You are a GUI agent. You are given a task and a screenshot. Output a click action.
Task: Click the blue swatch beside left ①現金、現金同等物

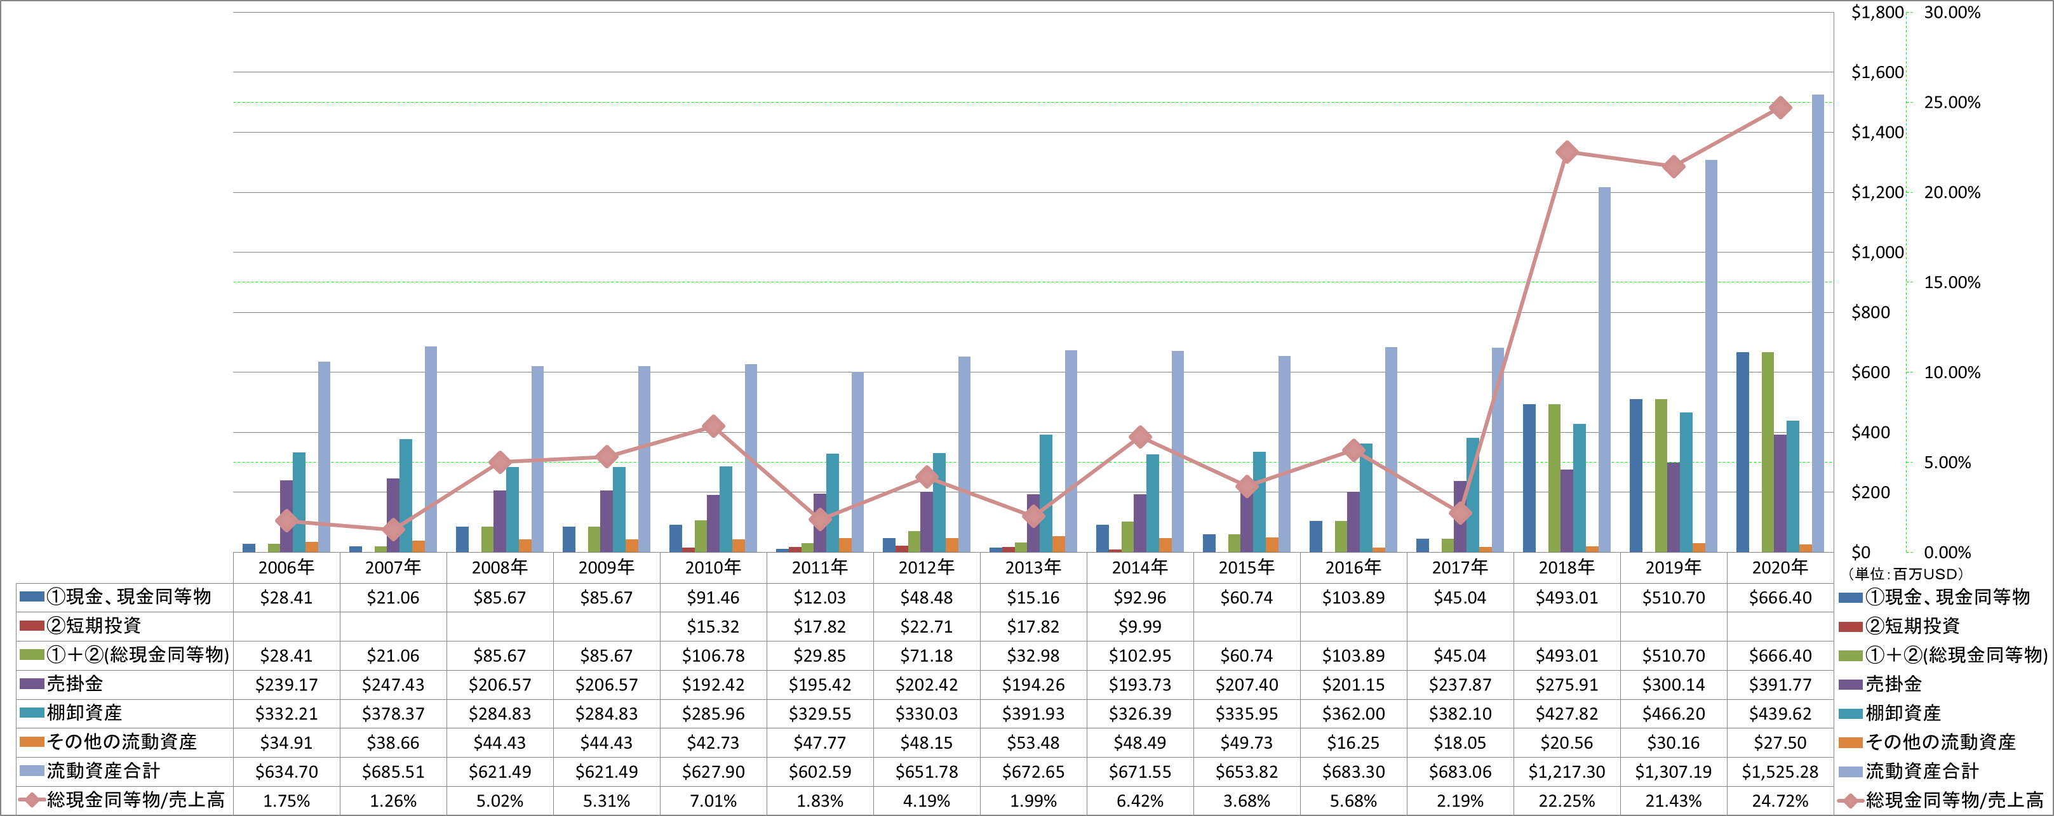(x=31, y=597)
